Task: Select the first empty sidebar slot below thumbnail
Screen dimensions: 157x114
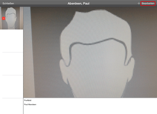Action: click(12, 41)
